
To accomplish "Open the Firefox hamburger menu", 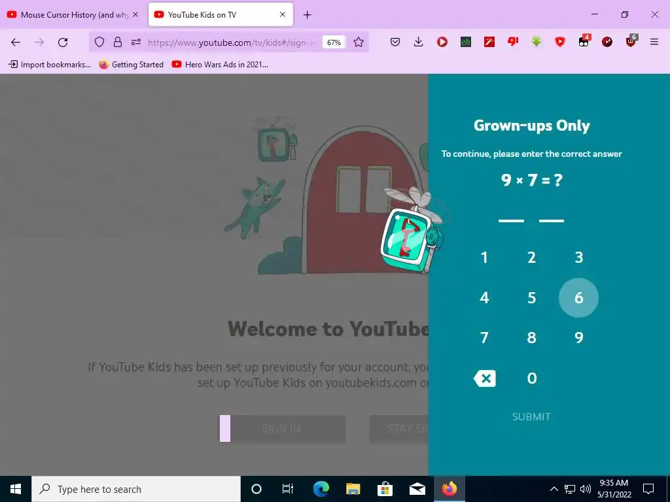I will coord(654,42).
